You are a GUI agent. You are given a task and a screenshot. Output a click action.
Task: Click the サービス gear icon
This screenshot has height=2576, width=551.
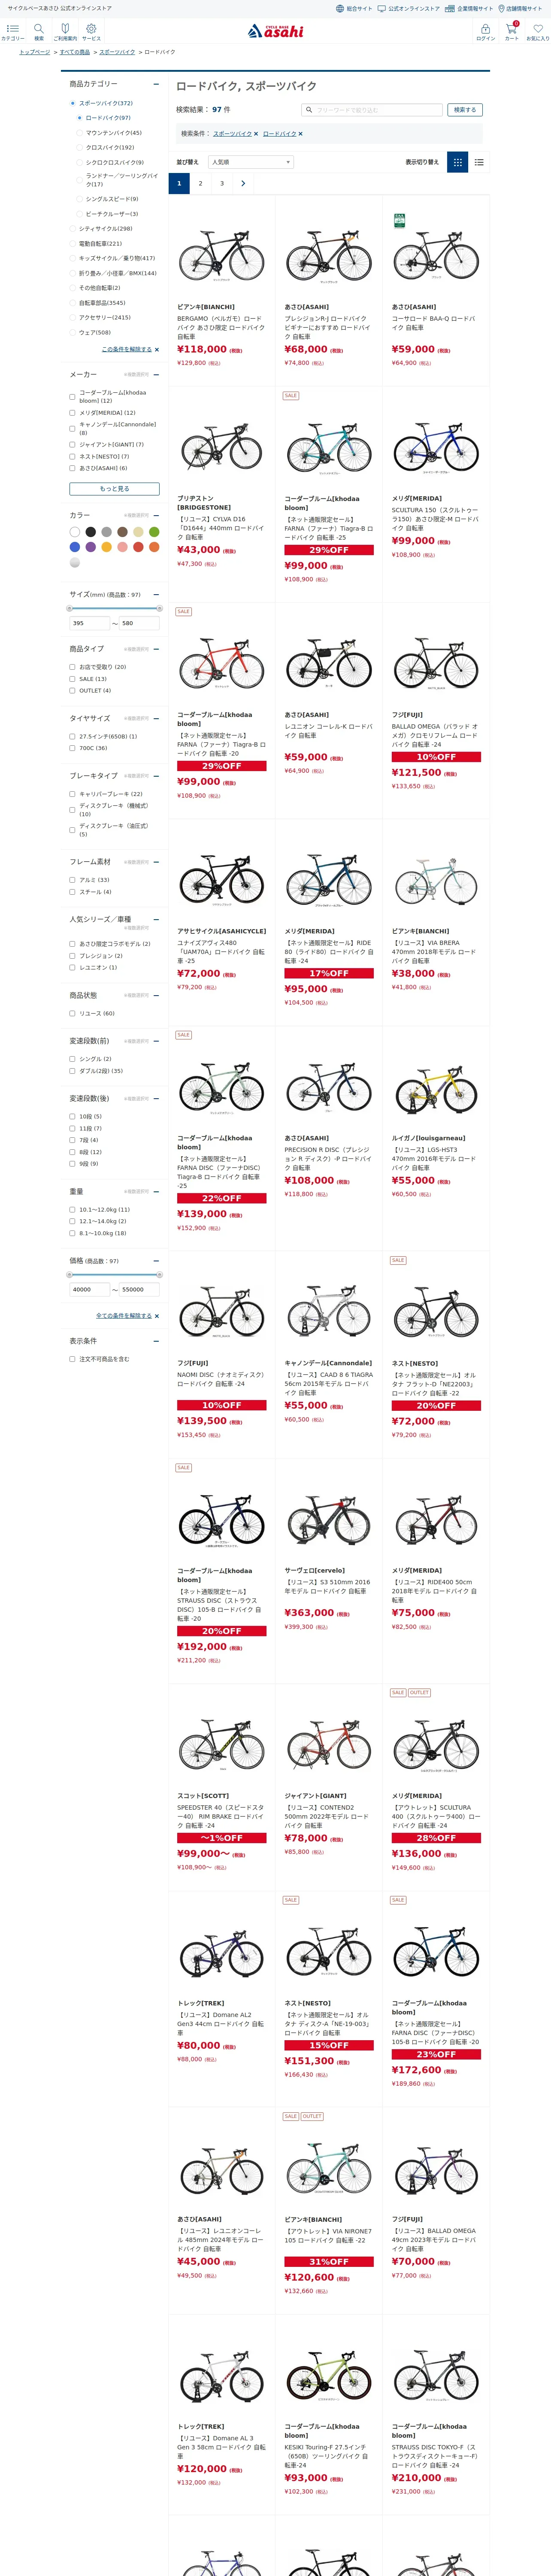click(x=91, y=29)
